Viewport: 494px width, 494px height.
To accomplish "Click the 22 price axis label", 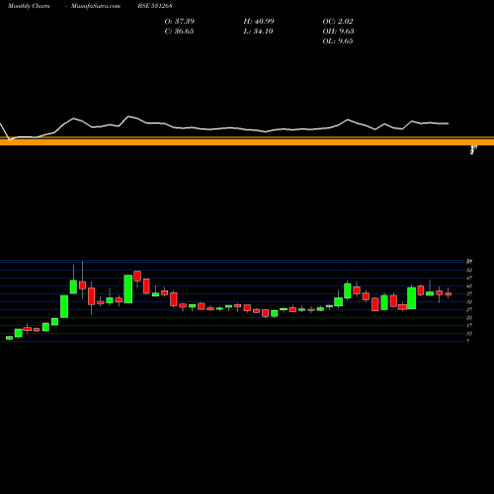I will (469, 317).
